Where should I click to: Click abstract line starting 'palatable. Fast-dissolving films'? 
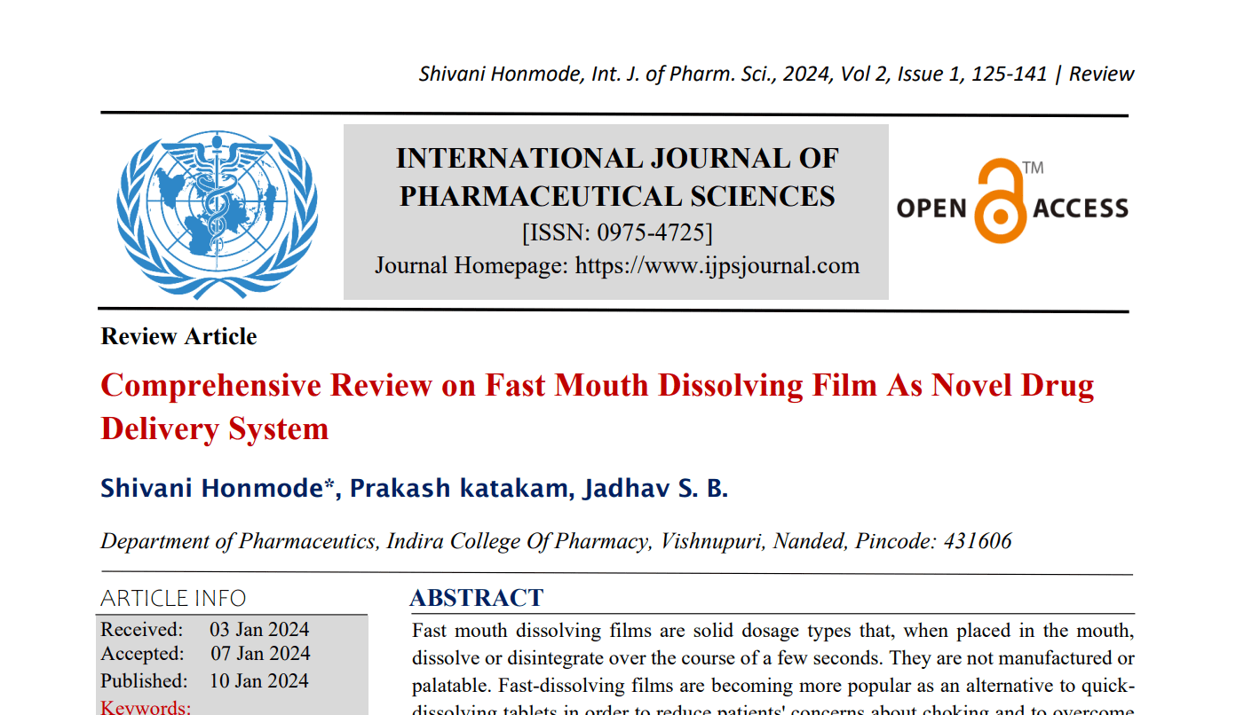pos(773,685)
